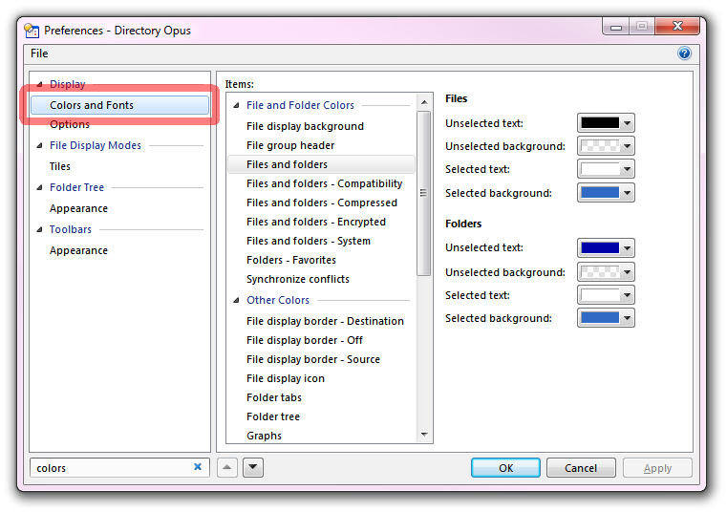Click the blue Files Selected background swatch
The height and width of the screenshot is (512, 727).
coord(600,192)
